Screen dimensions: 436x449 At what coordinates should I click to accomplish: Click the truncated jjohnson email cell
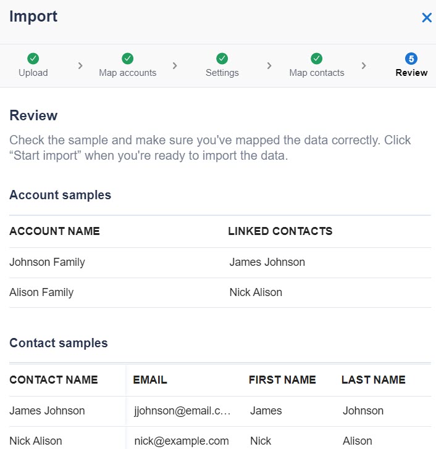[182, 411]
